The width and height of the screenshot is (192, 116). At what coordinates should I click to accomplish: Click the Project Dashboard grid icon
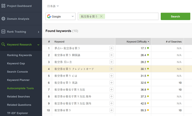tap(3, 6)
